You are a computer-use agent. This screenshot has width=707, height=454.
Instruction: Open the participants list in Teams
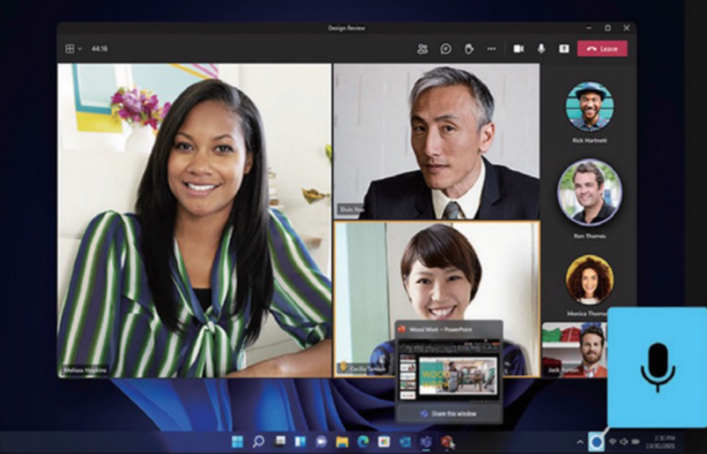423,49
